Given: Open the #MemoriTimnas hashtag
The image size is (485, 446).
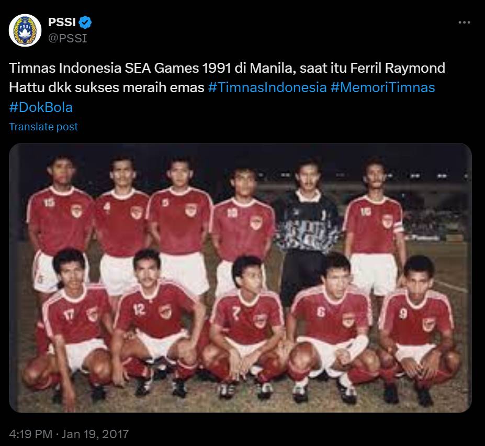Looking at the screenshot, I should [x=382, y=87].
